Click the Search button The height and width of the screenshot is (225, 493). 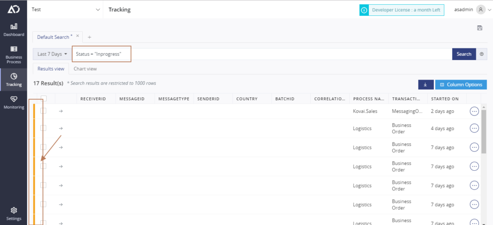pyautogui.click(x=464, y=54)
